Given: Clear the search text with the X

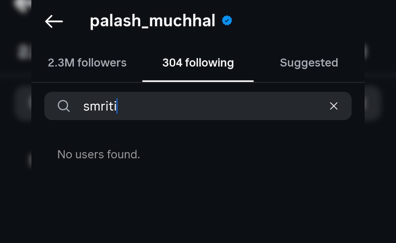Looking at the screenshot, I should [x=334, y=106].
